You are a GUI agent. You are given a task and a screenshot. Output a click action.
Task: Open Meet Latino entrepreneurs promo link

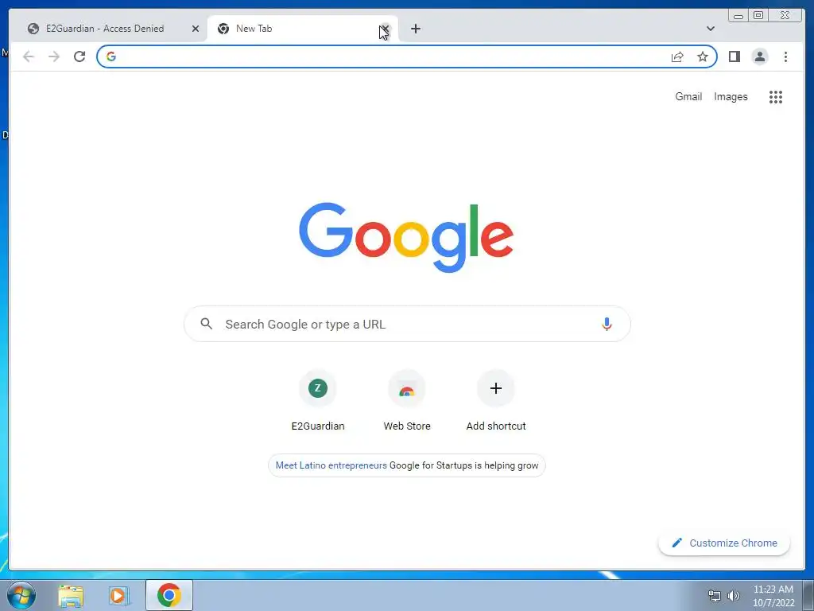pos(331,465)
